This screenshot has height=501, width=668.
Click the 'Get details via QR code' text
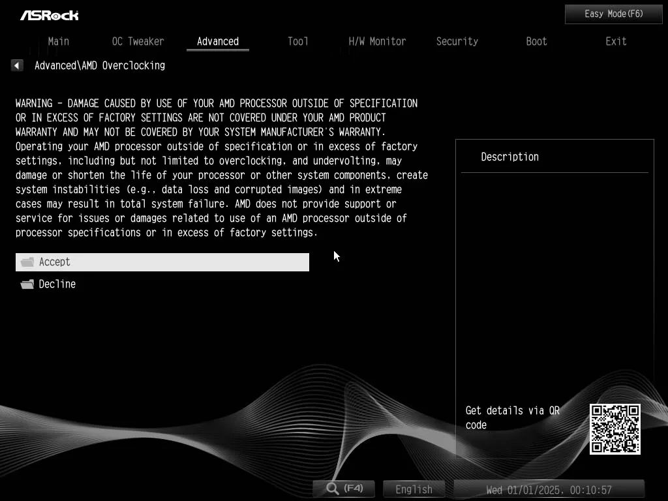[x=513, y=417]
